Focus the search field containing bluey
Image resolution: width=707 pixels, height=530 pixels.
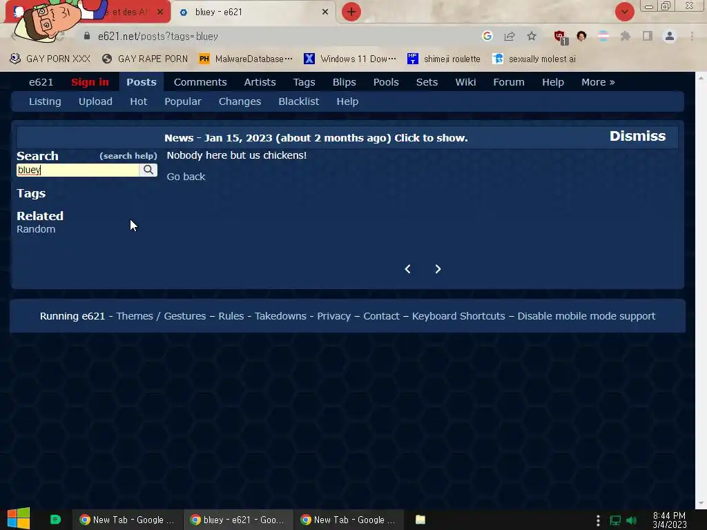78,170
